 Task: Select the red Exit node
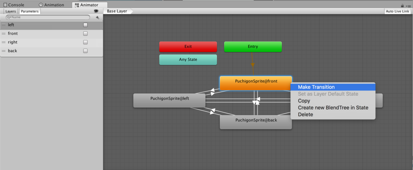tap(188, 47)
